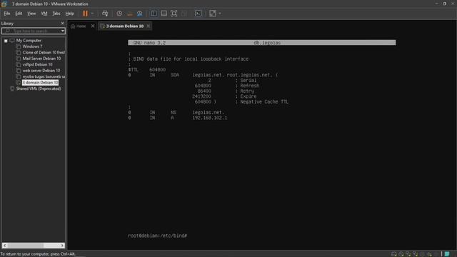Click the stretch guest display icon
457x257 pixels.
(213, 14)
